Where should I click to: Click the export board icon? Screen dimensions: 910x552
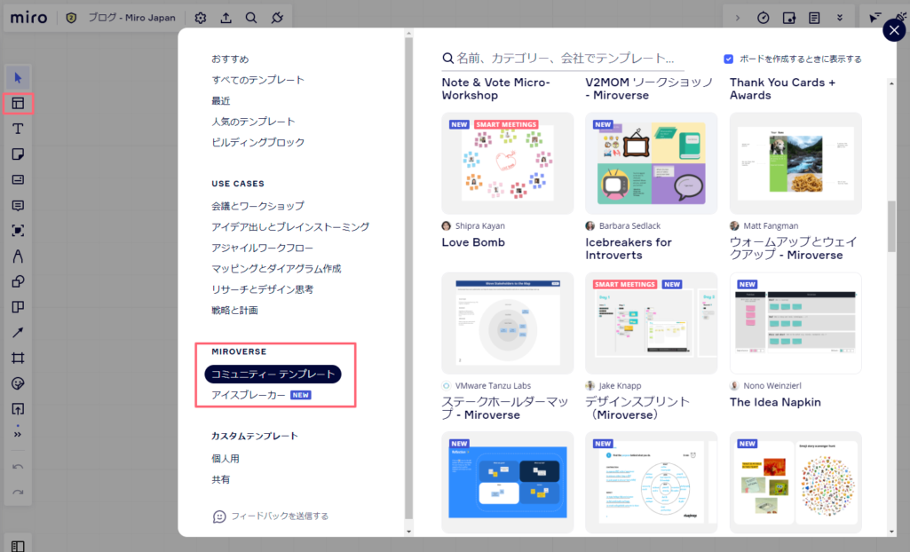click(226, 18)
